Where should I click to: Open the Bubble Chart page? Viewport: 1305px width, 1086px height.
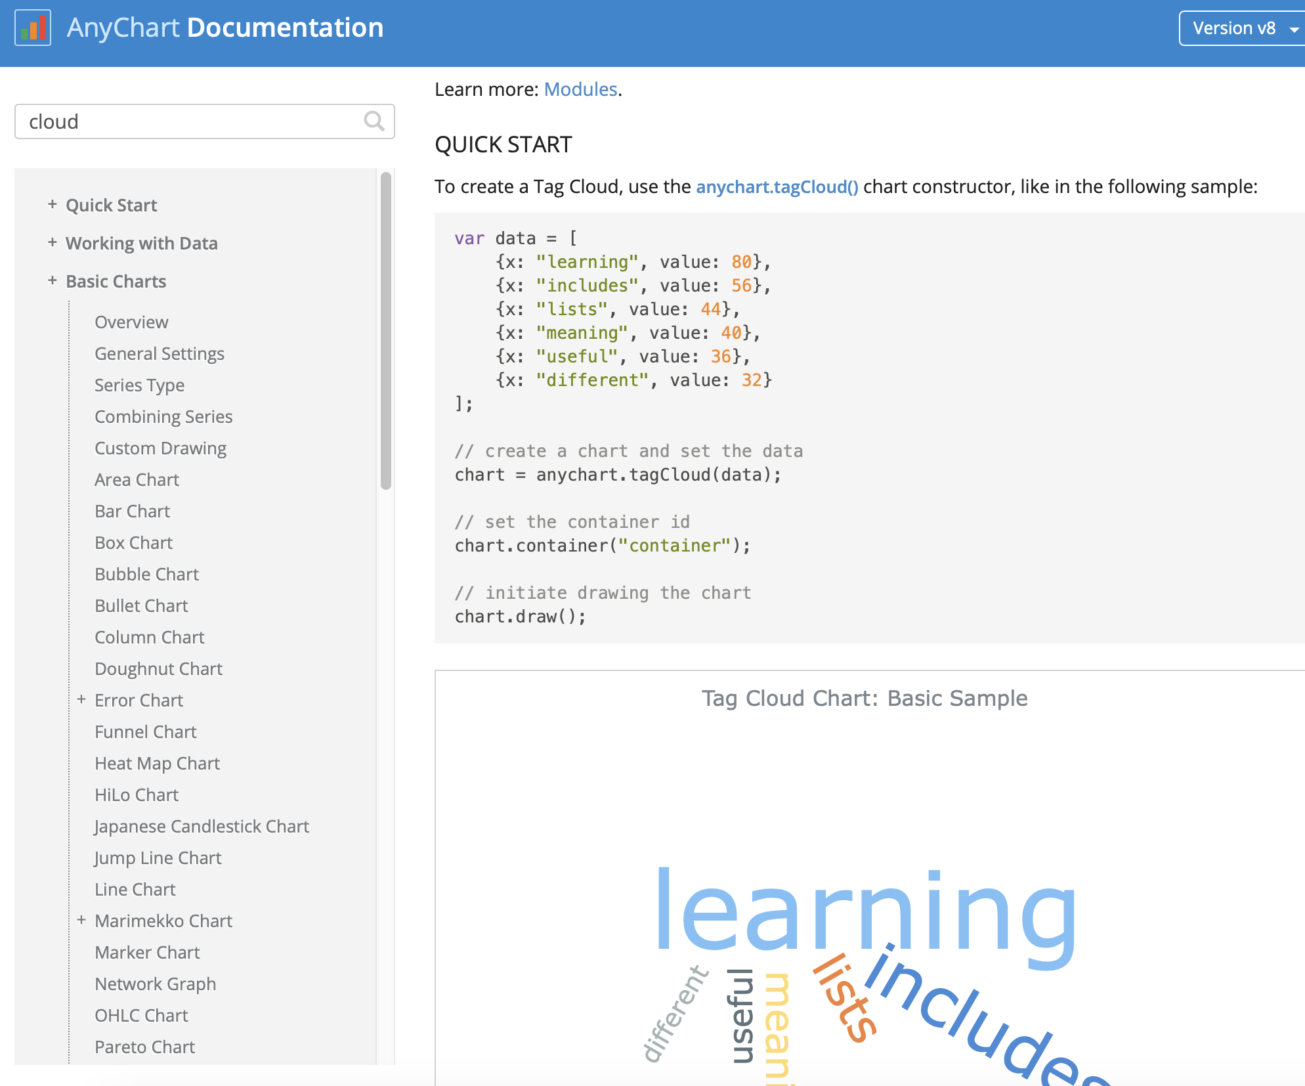point(146,575)
